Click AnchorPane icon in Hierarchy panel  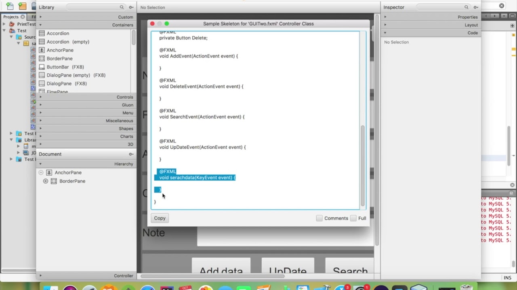pyautogui.click(x=49, y=173)
